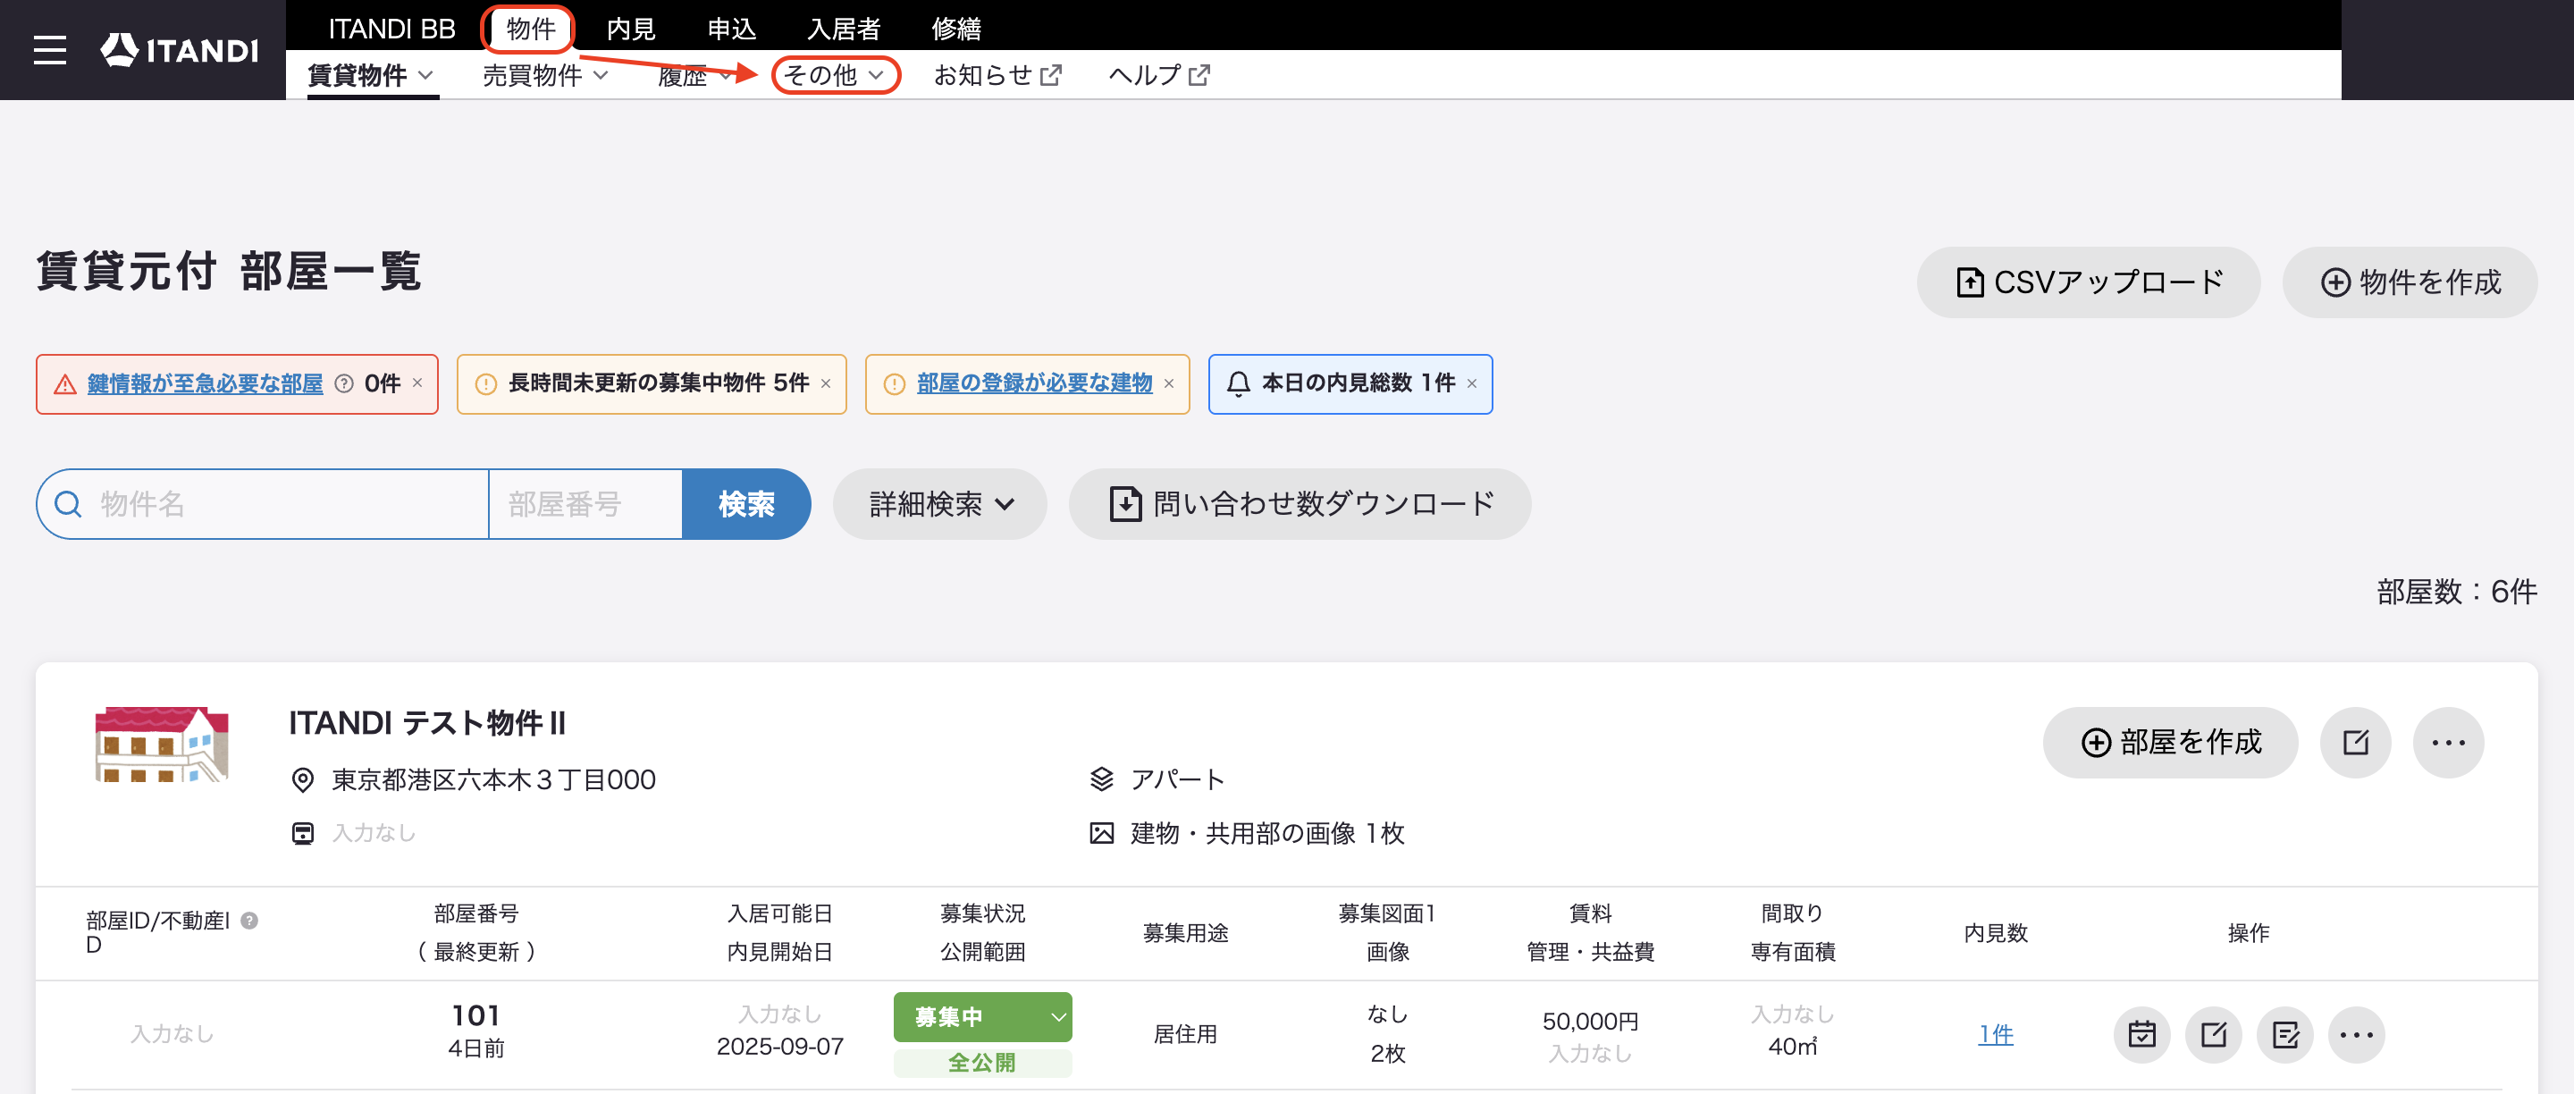Dismiss the 長時間未更新の募集中物件 alert

[x=825, y=383]
